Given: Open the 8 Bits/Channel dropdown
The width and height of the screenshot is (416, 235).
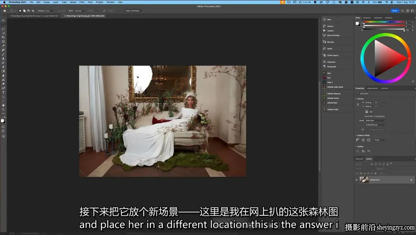Looking at the screenshot, I should coord(375,125).
